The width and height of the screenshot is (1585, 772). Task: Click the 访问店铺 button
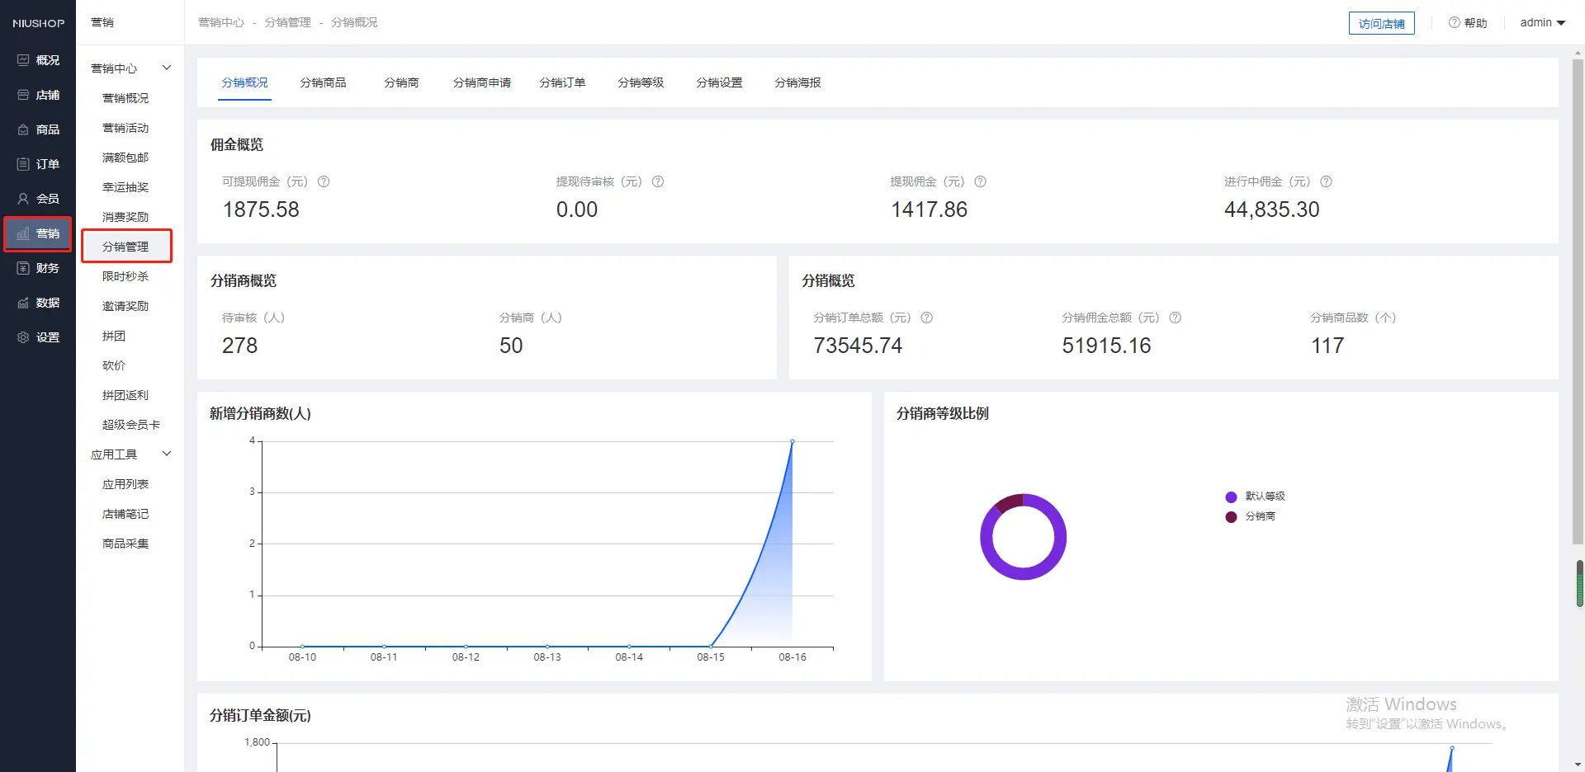[1381, 23]
